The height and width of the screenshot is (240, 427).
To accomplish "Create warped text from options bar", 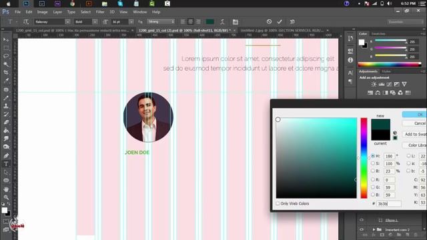I will 222,22.
